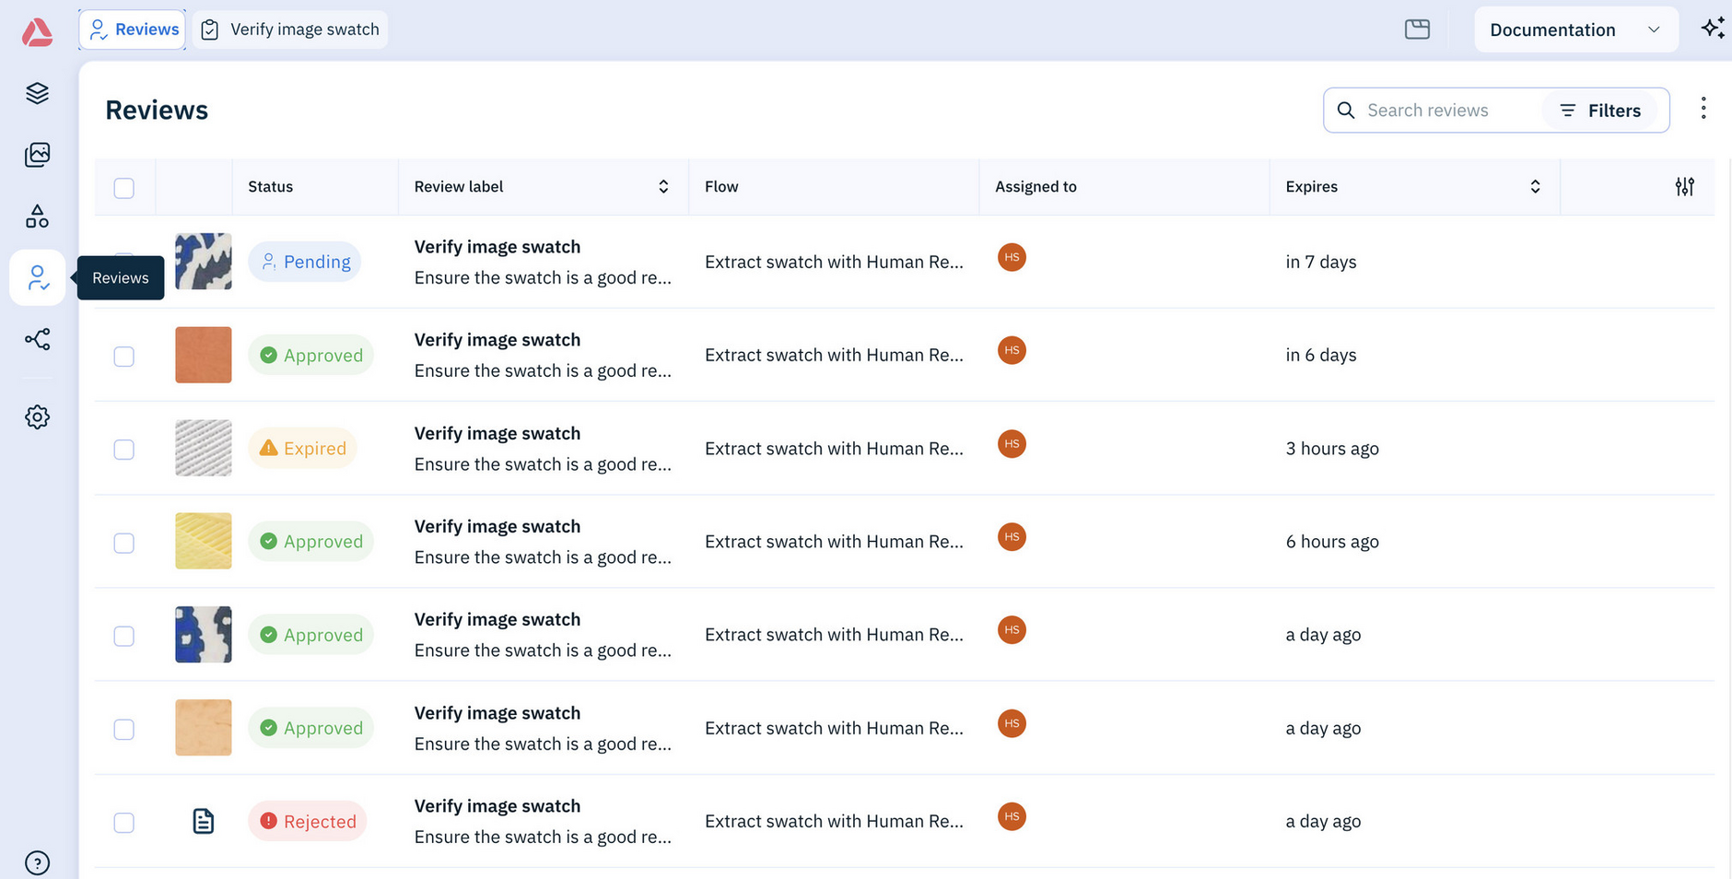Switch to the Verify image swatch tab
Viewport: 1732px width, 879px height.
(x=290, y=29)
